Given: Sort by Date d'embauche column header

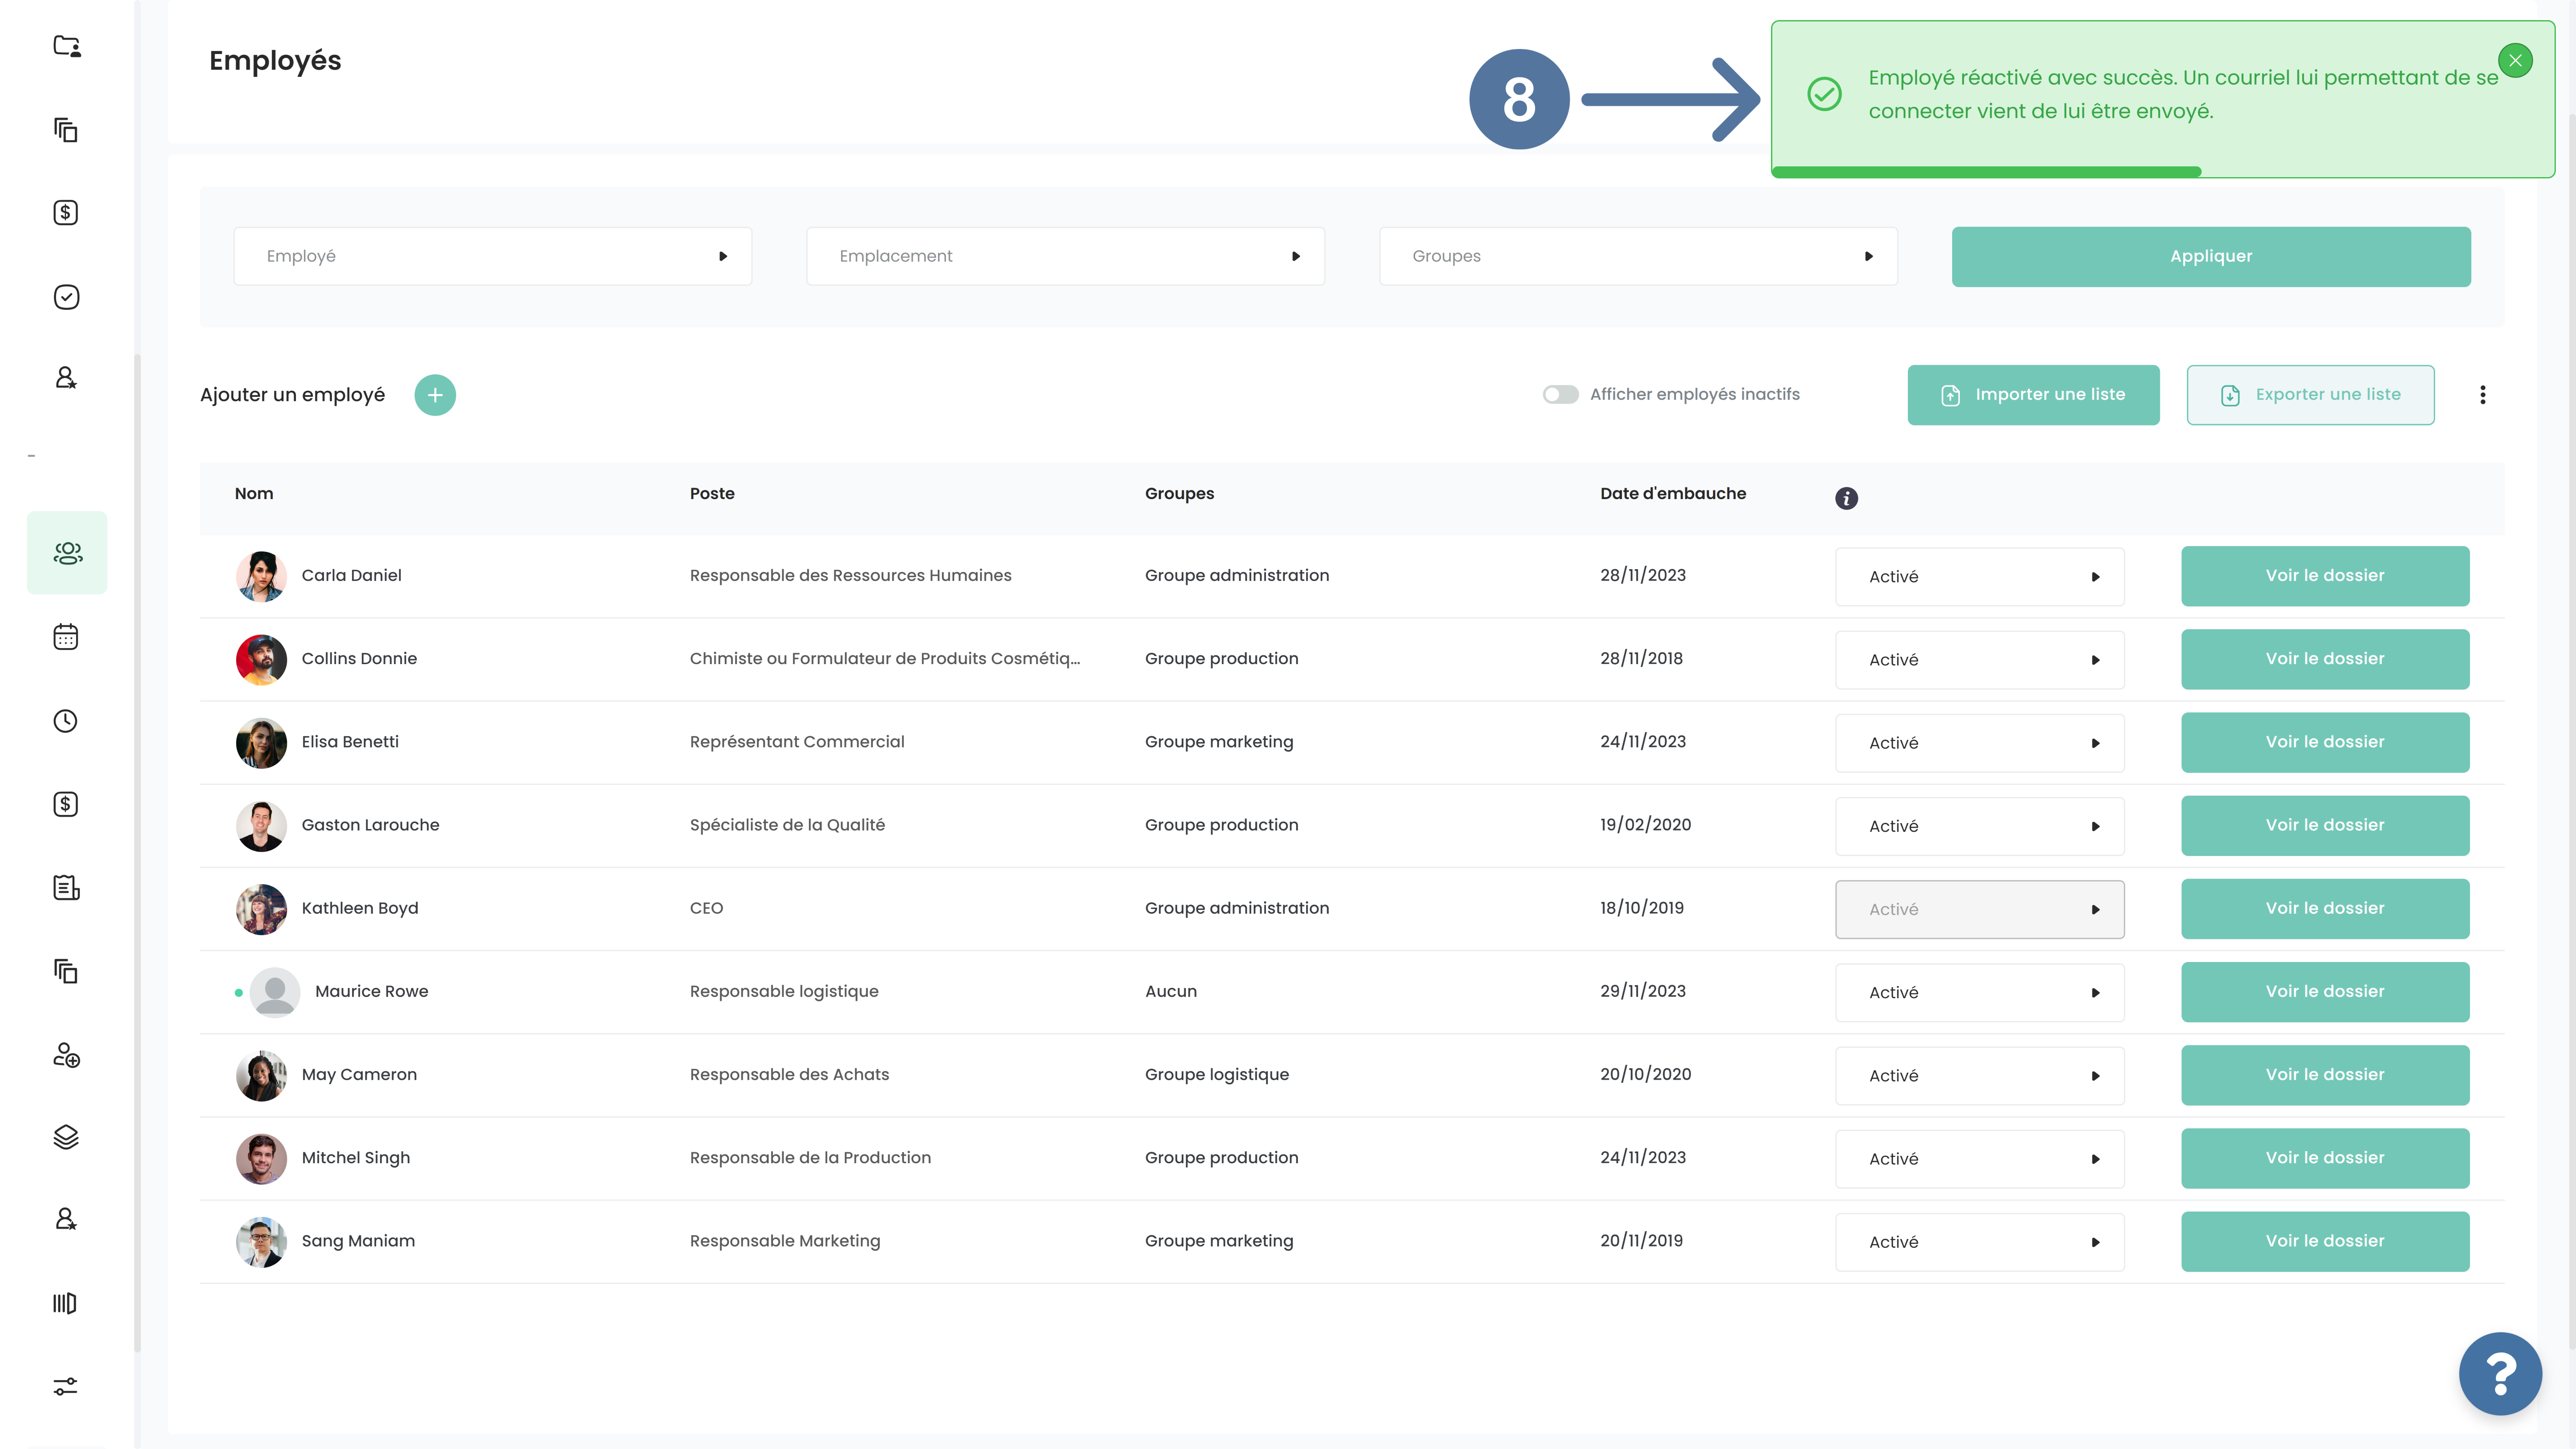Looking at the screenshot, I should [1673, 493].
